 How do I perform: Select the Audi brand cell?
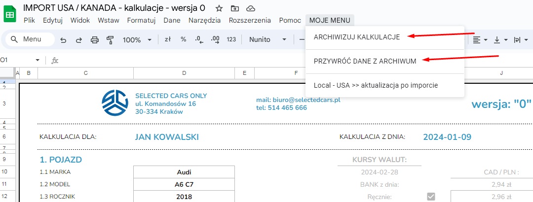(184, 172)
